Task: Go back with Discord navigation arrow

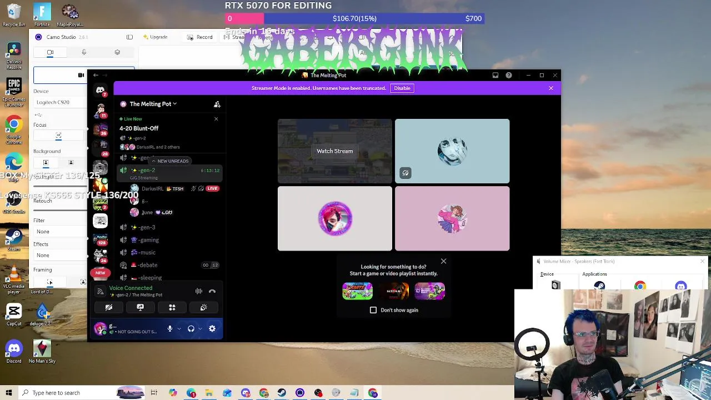Action: click(96, 76)
